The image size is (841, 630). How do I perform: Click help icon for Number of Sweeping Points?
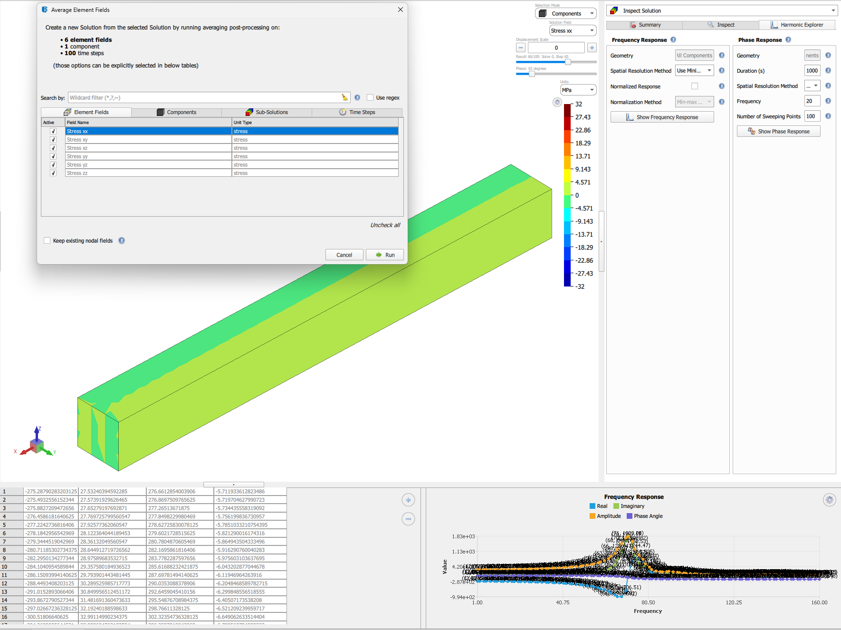[x=828, y=116]
